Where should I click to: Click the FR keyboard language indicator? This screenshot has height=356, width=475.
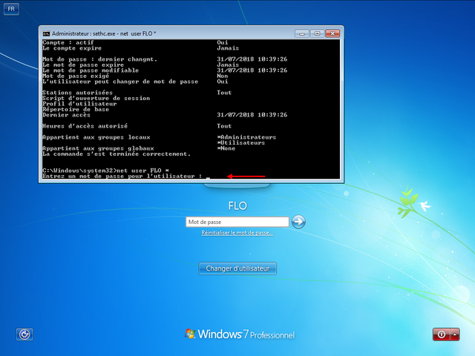[11, 9]
